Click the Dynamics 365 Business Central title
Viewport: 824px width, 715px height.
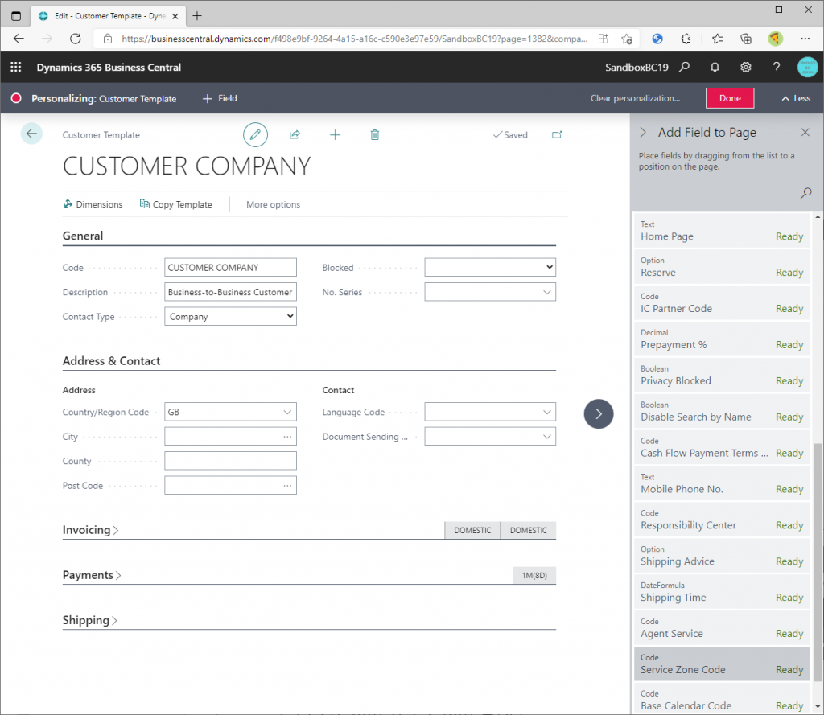pos(109,68)
